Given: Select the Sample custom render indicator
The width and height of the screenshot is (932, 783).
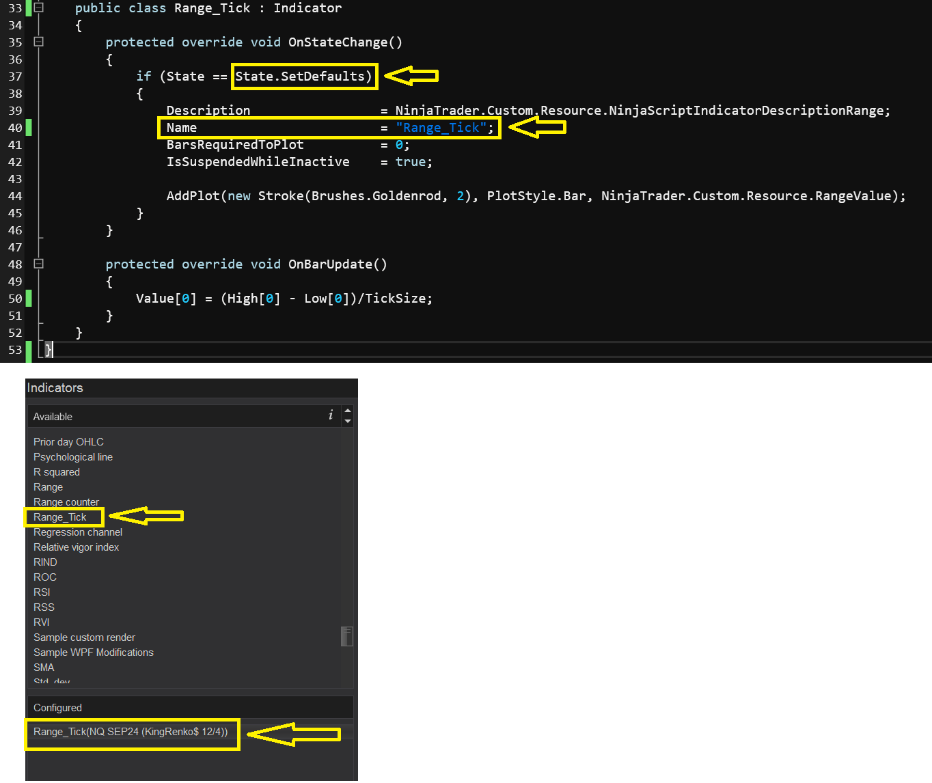Looking at the screenshot, I should (x=84, y=637).
